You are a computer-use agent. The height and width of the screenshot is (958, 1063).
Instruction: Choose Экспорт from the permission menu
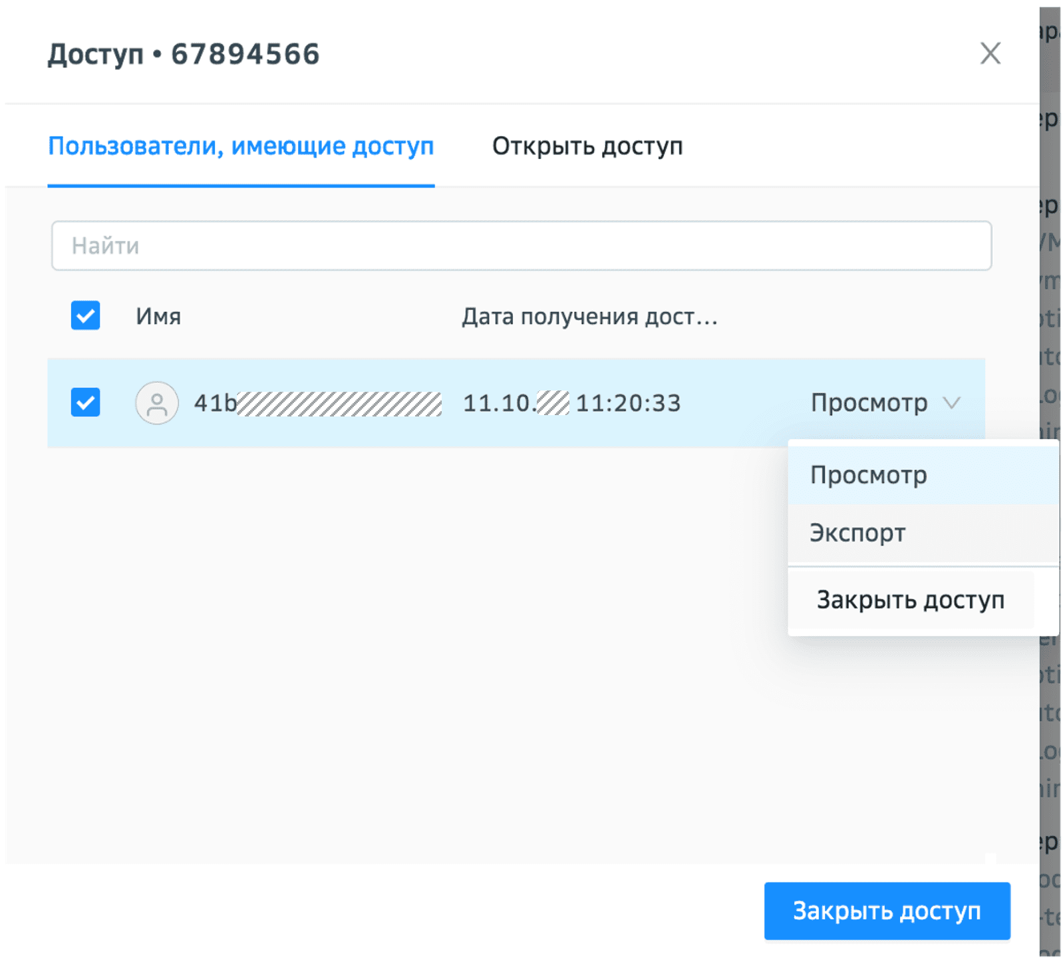pyautogui.click(x=857, y=534)
